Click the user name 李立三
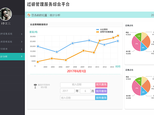 (x=6, y=23)
